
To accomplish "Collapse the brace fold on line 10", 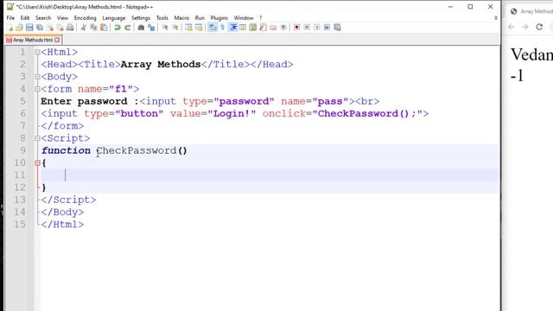I will pyautogui.click(x=37, y=163).
